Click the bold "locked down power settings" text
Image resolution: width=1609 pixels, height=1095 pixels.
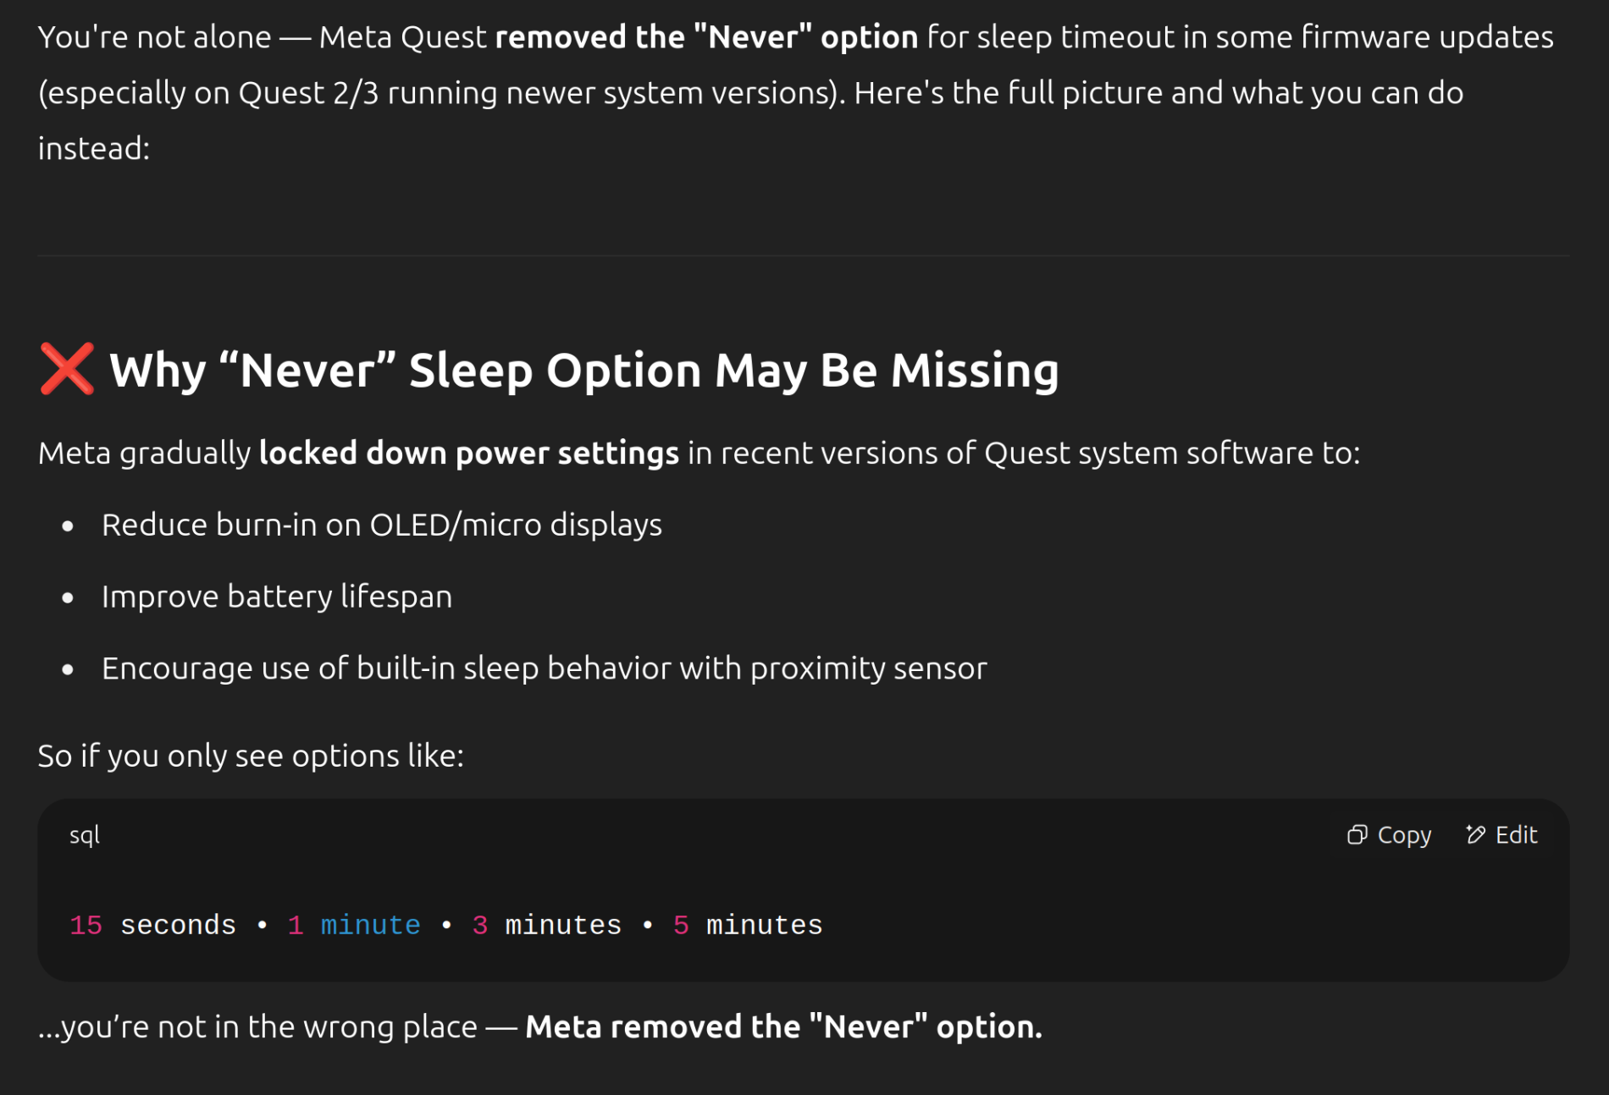pos(469,454)
